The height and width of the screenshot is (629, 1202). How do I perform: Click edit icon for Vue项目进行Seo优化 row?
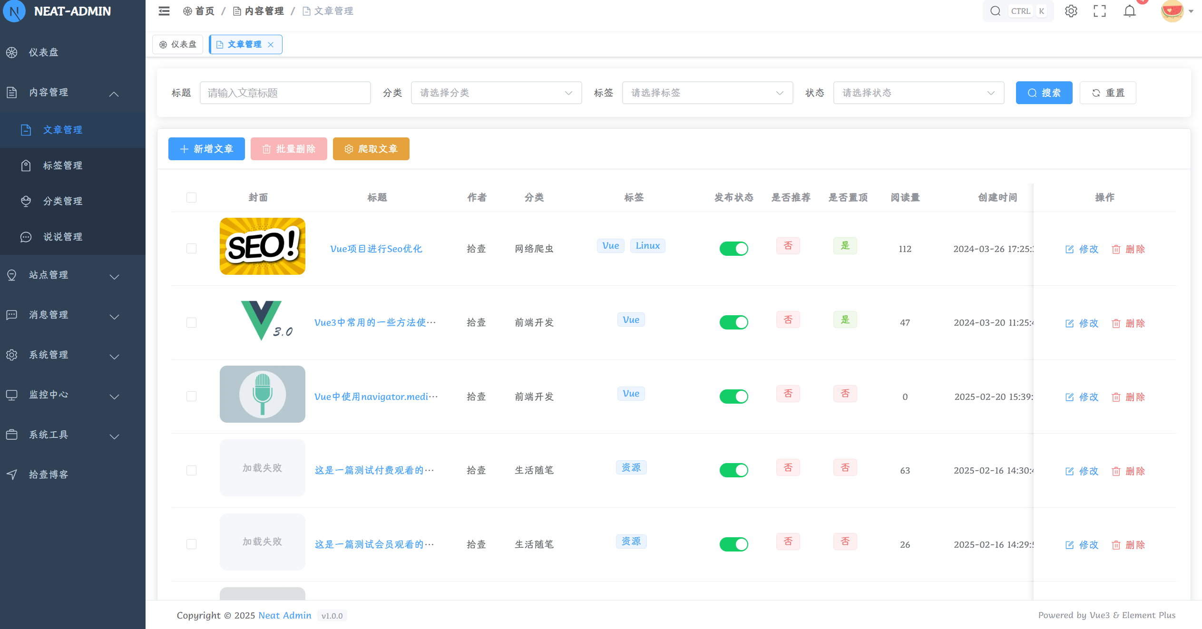pos(1070,249)
